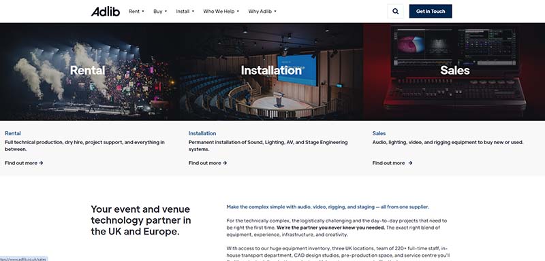The width and height of the screenshot is (545, 261).
Task: Click Find out more under Installation
Action: click(x=208, y=163)
